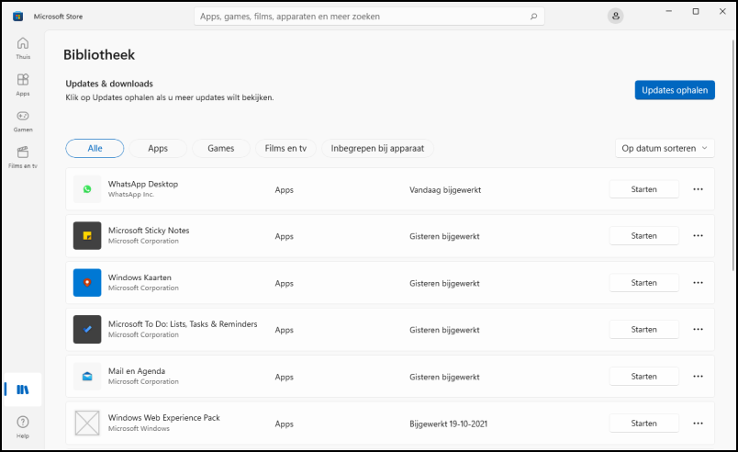This screenshot has height=452, width=738.
Task: Click the Windows Kaarten title text
Action: pos(140,277)
